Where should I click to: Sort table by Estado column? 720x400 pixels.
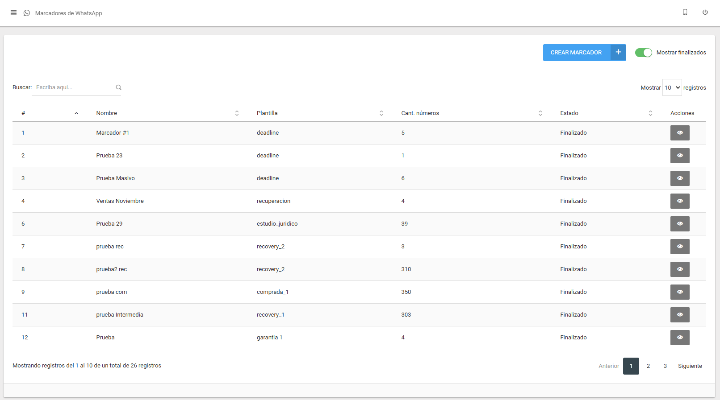(x=650, y=113)
